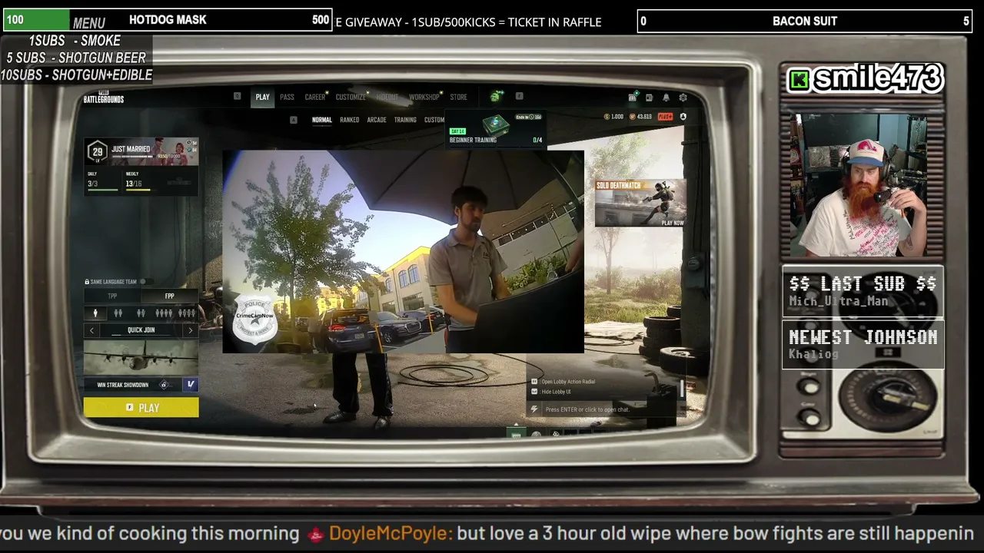Open the notifications bell

pyautogui.click(x=666, y=98)
